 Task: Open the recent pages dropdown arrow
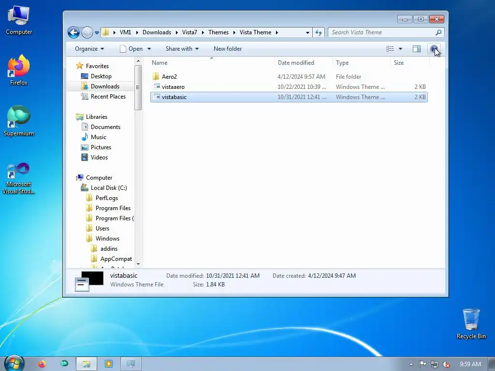pyautogui.click(x=97, y=32)
